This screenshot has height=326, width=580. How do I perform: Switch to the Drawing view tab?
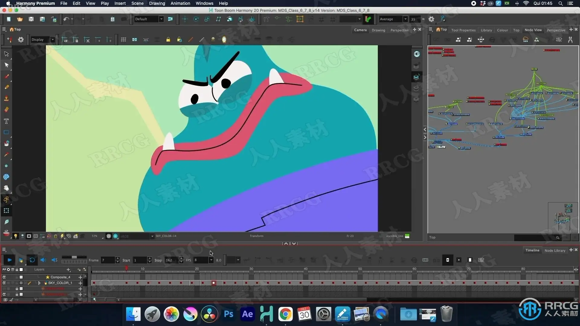pyautogui.click(x=379, y=30)
